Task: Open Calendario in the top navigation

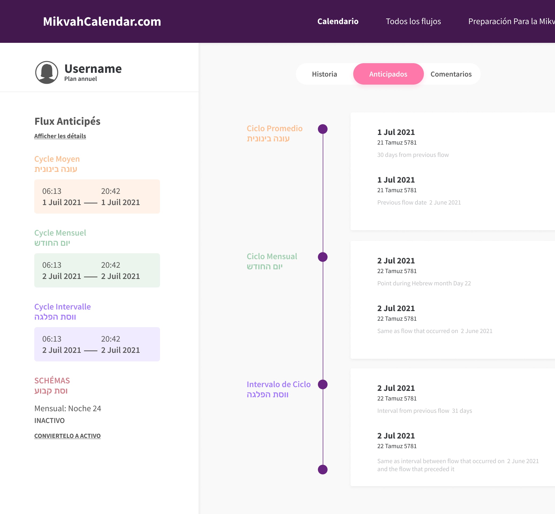Action: (337, 21)
